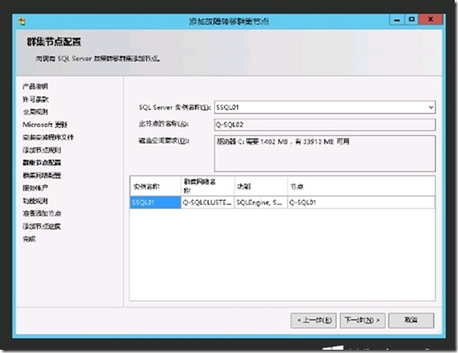The width and height of the screenshot is (458, 353).
Task: Cancel the wizard with 取消 button
Action: point(411,320)
